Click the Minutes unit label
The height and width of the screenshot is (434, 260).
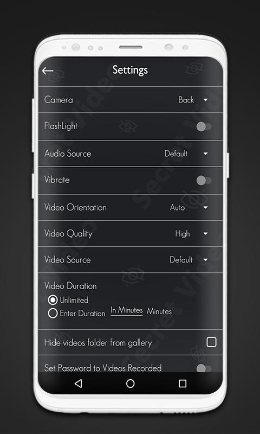click(x=159, y=311)
